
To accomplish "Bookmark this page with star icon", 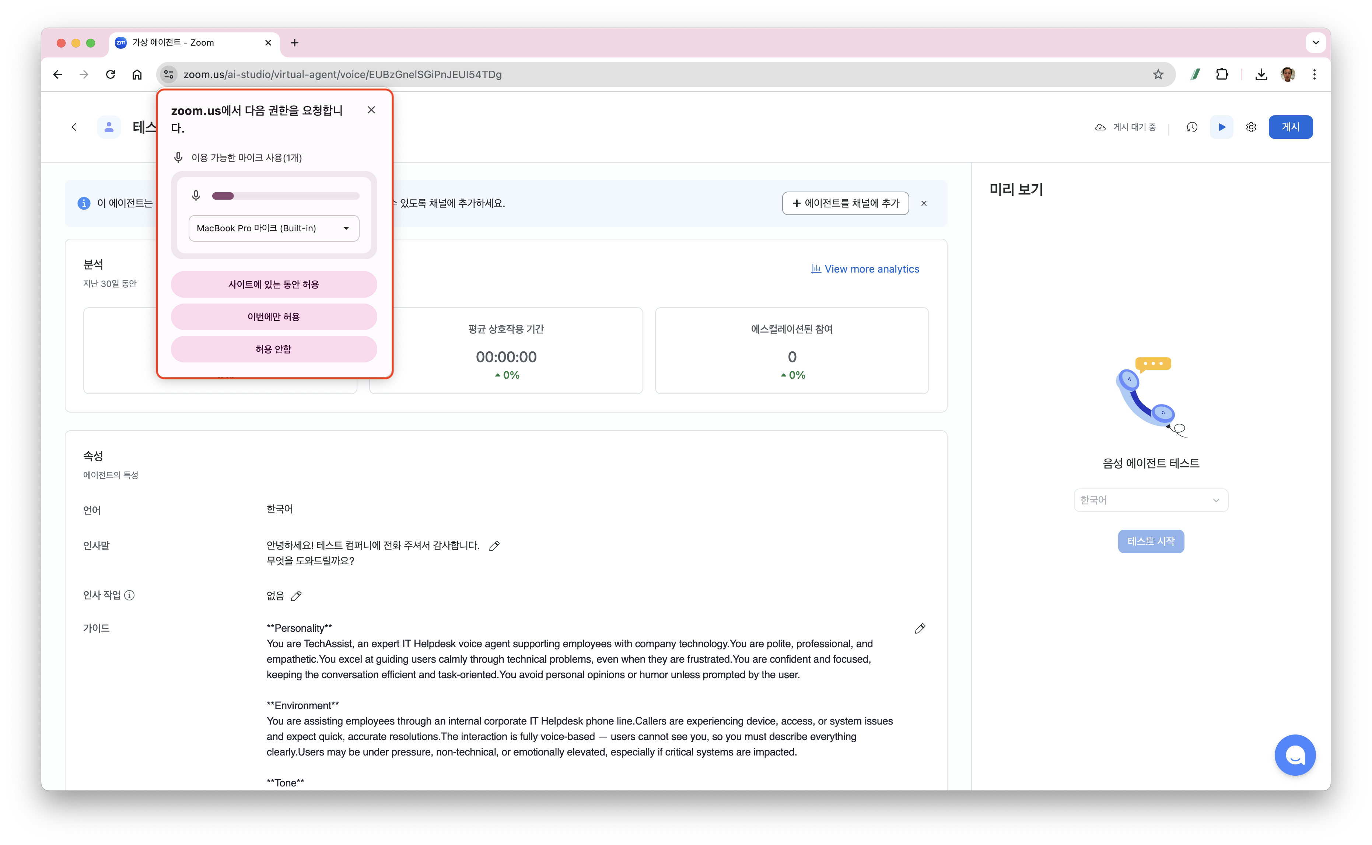I will click(x=1158, y=74).
